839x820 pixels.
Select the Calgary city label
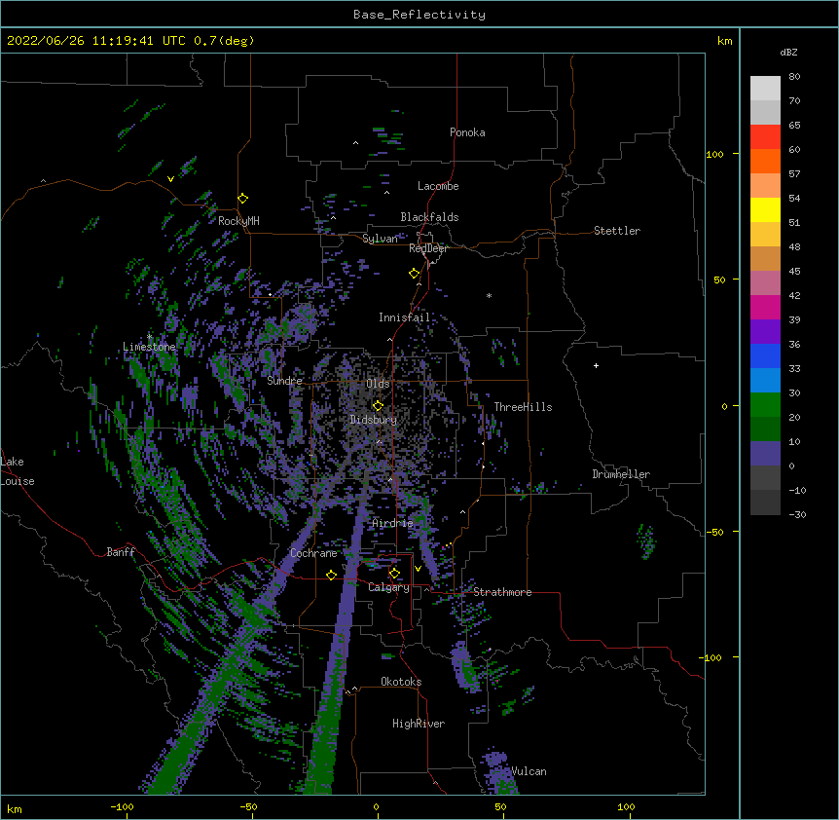coord(388,587)
